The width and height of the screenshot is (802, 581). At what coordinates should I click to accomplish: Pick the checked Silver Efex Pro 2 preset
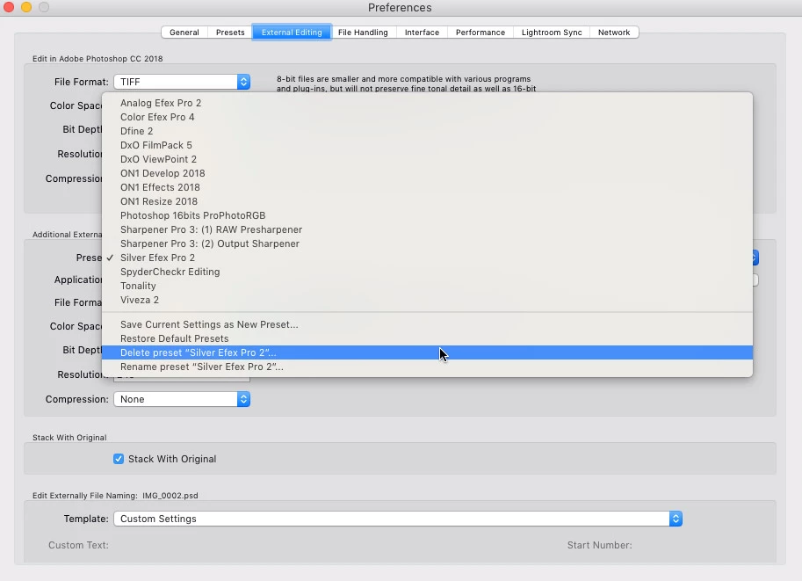[x=427, y=258]
